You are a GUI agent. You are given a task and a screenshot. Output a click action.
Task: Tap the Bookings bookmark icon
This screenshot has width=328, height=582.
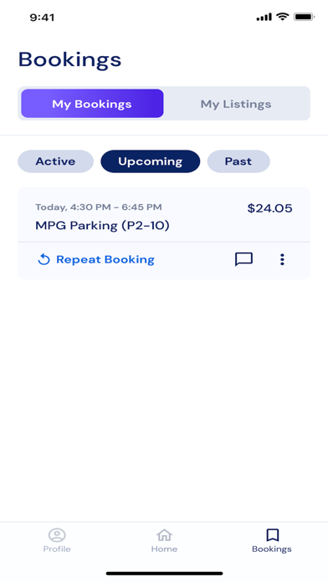[x=272, y=535]
